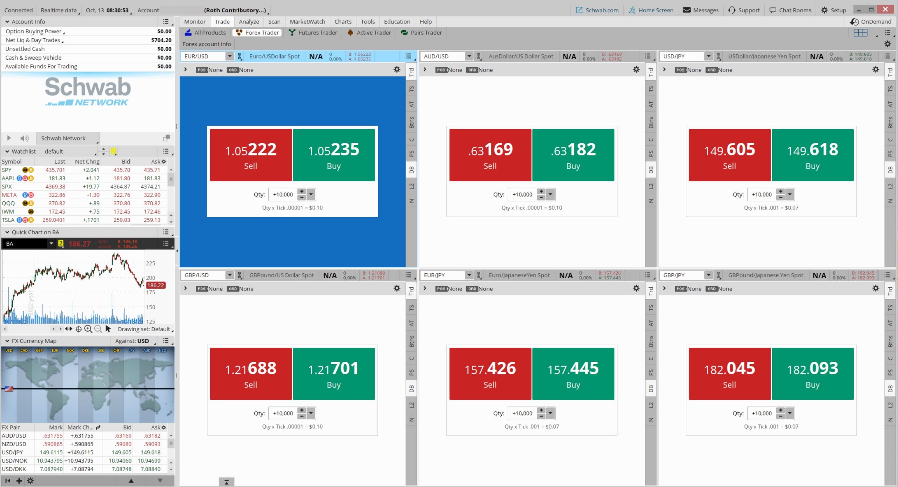Select Active Trader subtab
Image resolution: width=898 pixels, height=487 pixels.
369,33
